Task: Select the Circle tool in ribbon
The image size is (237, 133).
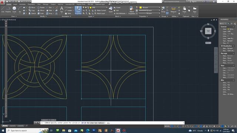Action: (14, 10)
